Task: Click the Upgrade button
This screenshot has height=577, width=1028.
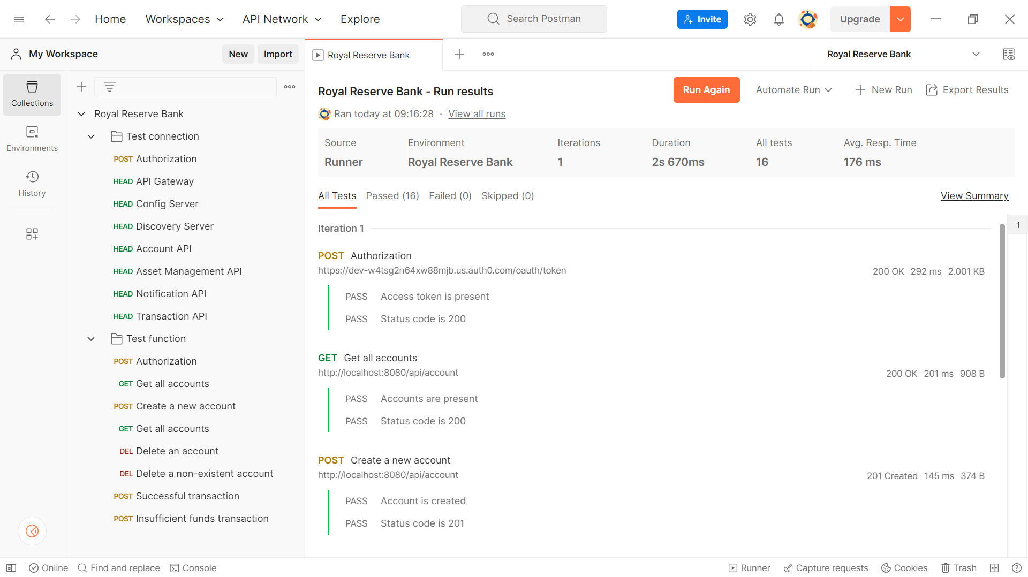Action: coord(860,19)
